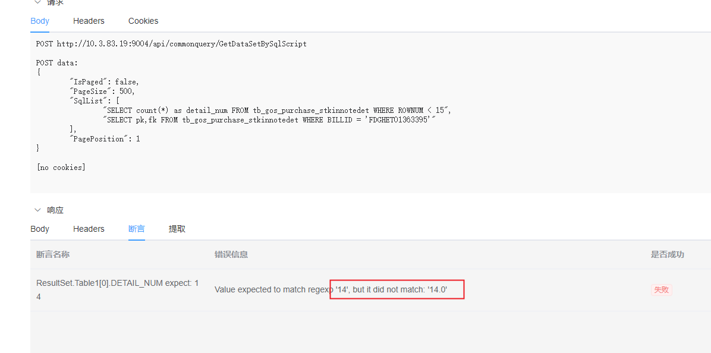Image resolution: width=711 pixels, height=353 pixels.
Task: Switch to the request Headers tab
Action: click(89, 21)
